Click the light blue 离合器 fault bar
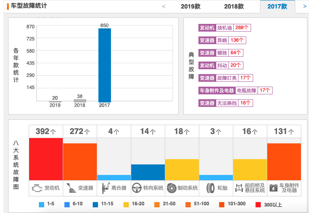The image size is (309, 213). (114, 177)
